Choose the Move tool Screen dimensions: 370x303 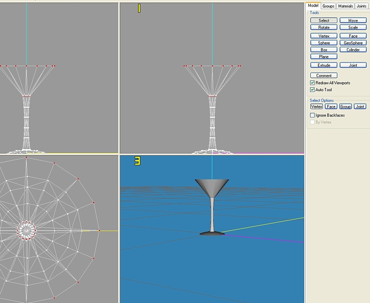pos(353,20)
